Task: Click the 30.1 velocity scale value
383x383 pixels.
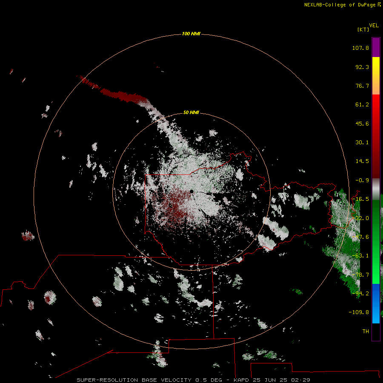Action: tap(362, 143)
